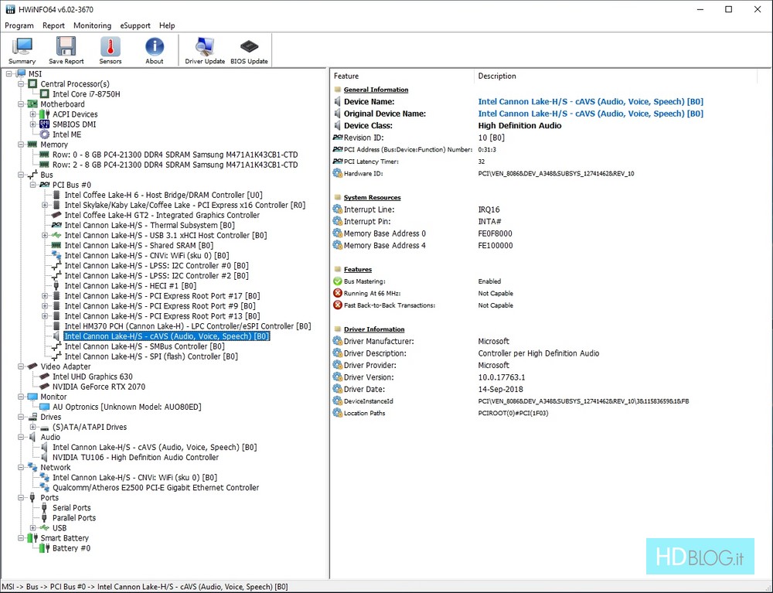Expand the USB node under Ports
Image resolution: width=773 pixels, height=593 pixels.
[33, 528]
